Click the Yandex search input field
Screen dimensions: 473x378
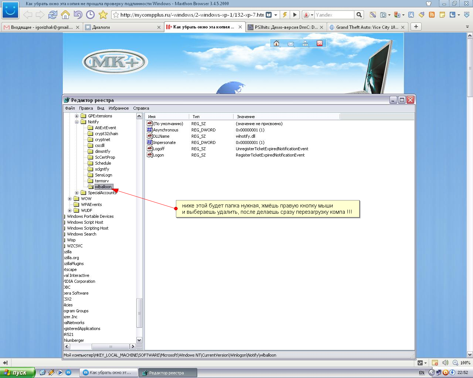(334, 15)
